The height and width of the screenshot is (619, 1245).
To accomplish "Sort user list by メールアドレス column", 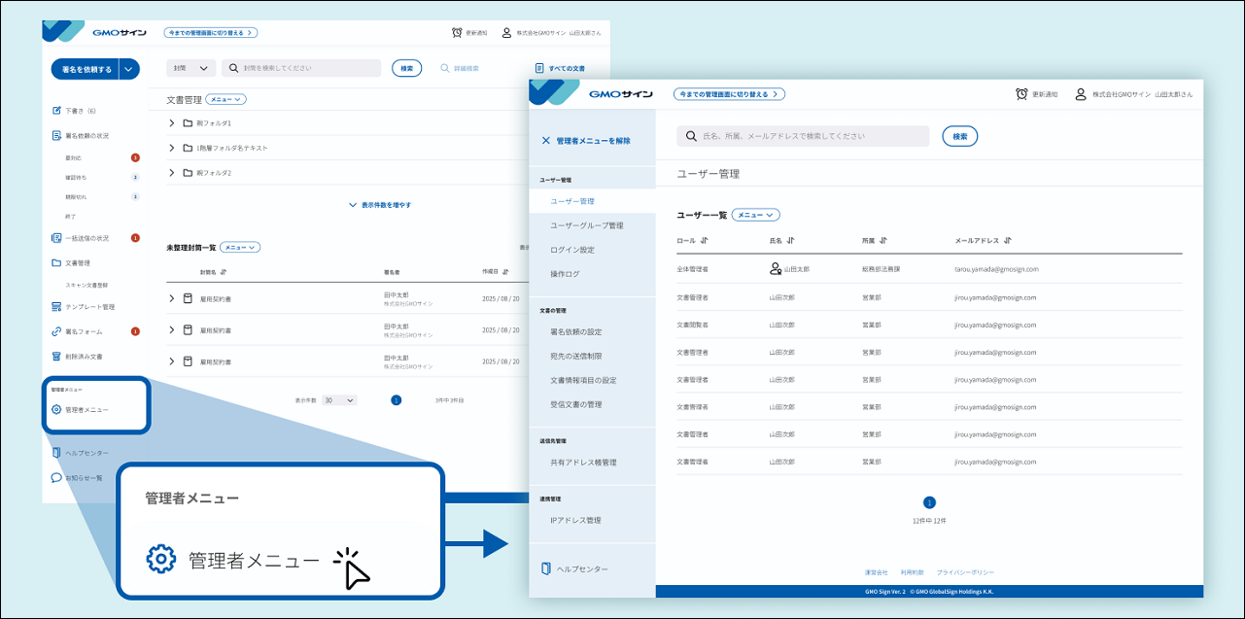I will [1008, 240].
